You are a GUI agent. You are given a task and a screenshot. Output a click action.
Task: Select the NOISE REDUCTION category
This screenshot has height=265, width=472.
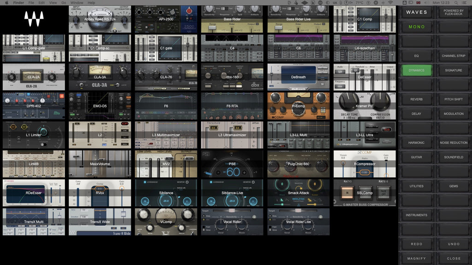point(454,143)
